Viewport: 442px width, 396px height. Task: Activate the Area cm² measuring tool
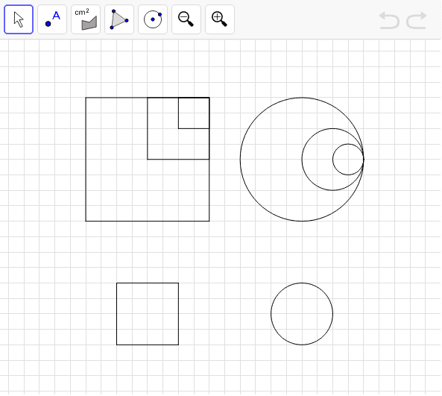[86, 19]
